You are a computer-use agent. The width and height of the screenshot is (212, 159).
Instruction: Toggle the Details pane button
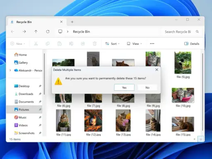(192, 44)
